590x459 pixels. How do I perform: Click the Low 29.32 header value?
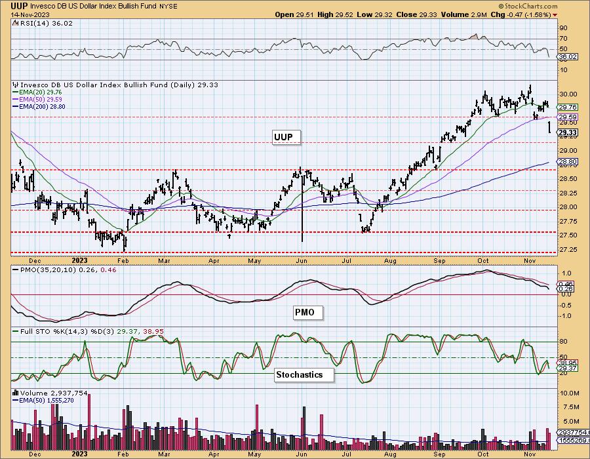(x=374, y=14)
